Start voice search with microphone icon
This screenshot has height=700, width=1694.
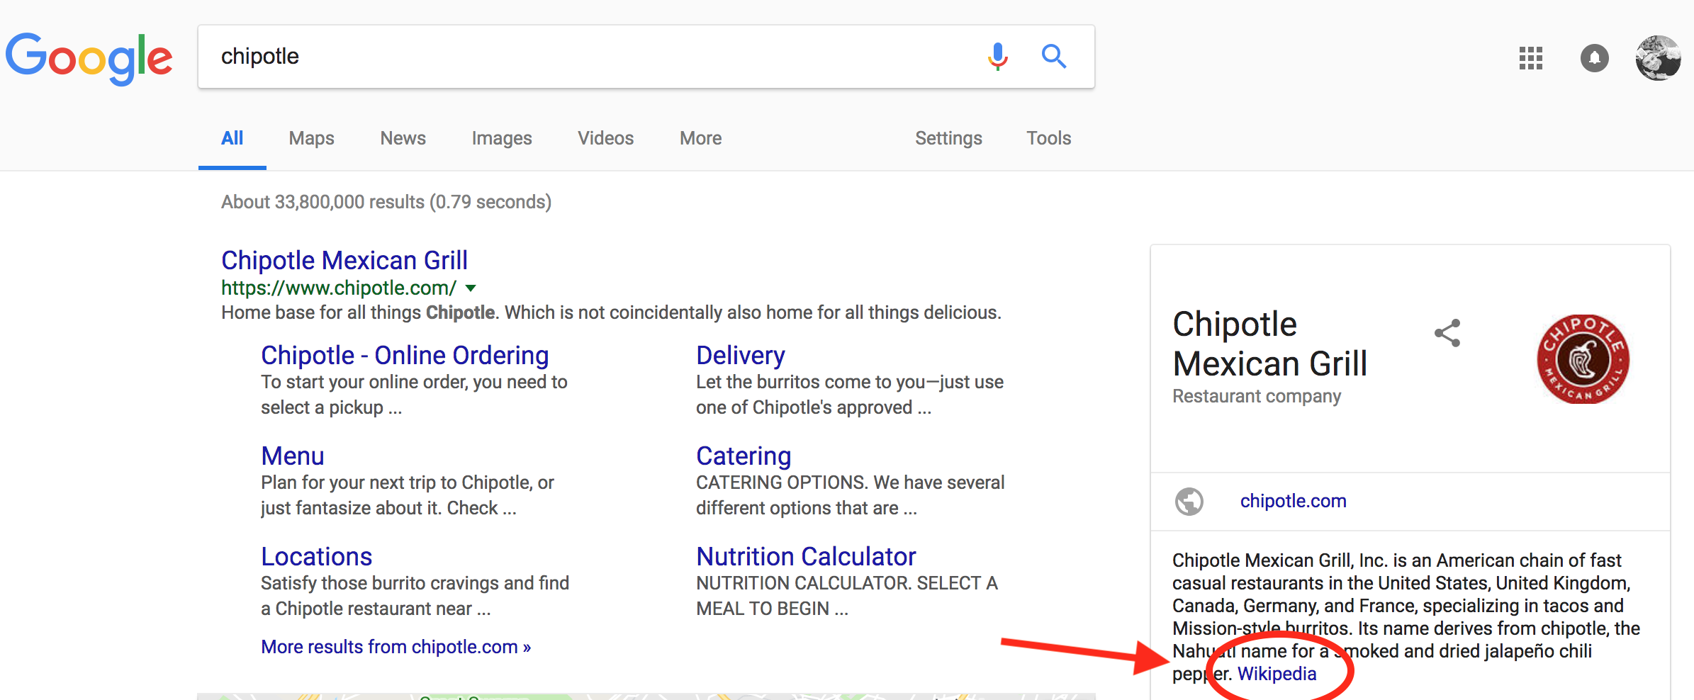pos(997,57)
